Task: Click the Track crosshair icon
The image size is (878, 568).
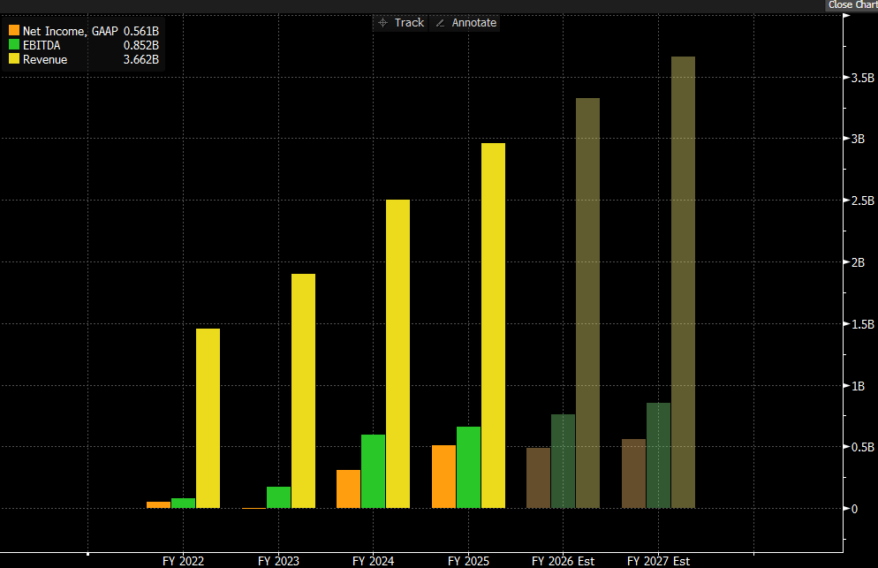Action: (x=382, y=23)
